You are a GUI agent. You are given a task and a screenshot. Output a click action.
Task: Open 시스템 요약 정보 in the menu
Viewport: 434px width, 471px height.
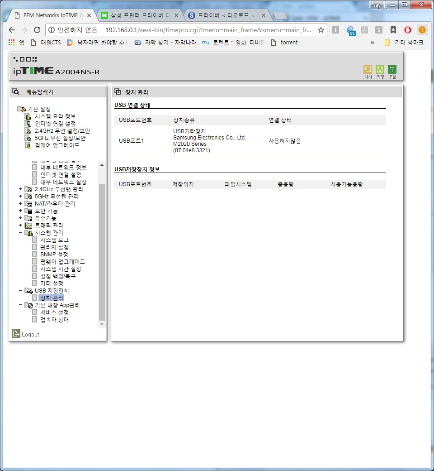55,116
